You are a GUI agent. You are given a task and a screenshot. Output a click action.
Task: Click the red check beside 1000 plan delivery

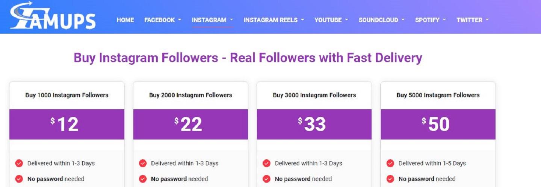point(19,163)
